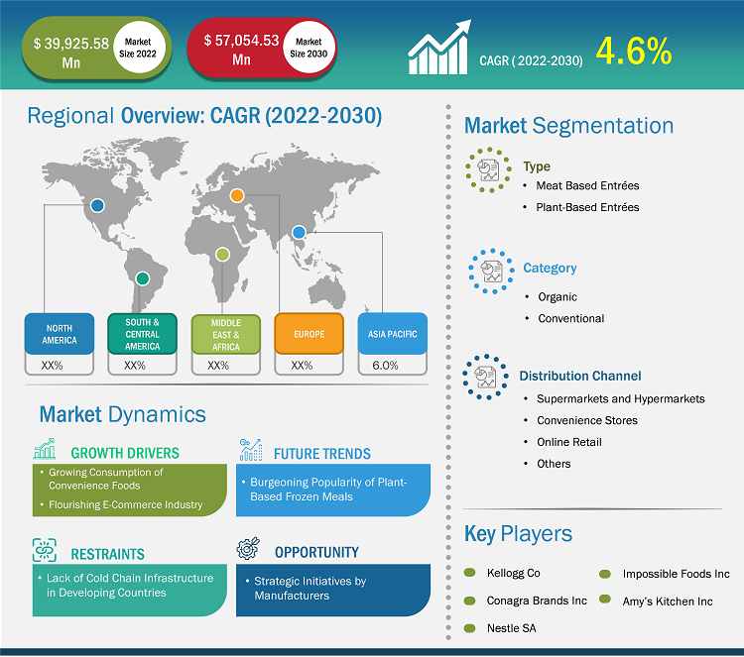Click the Africa green map marker
744x657 pixels.
point(222,255)
